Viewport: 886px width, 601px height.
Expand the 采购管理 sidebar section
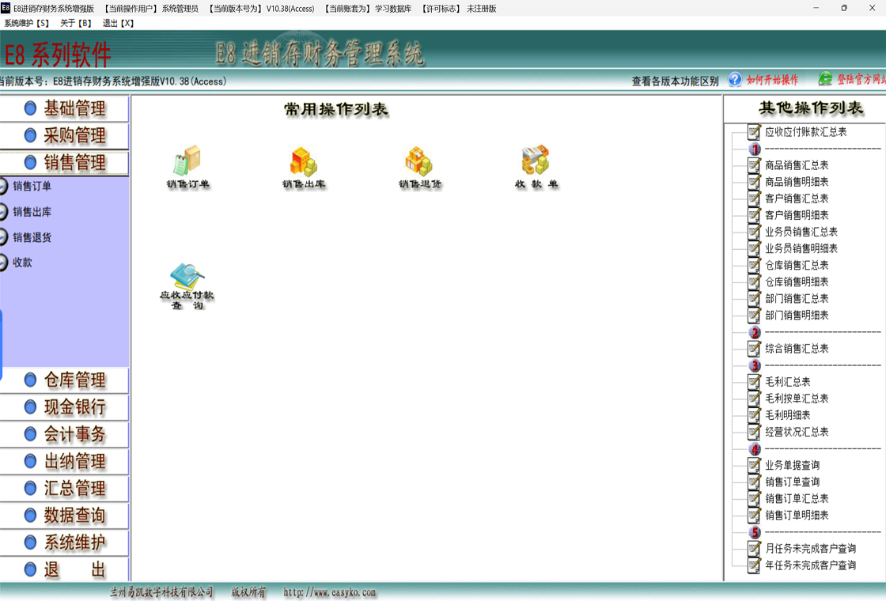click(x=65, y=136)
